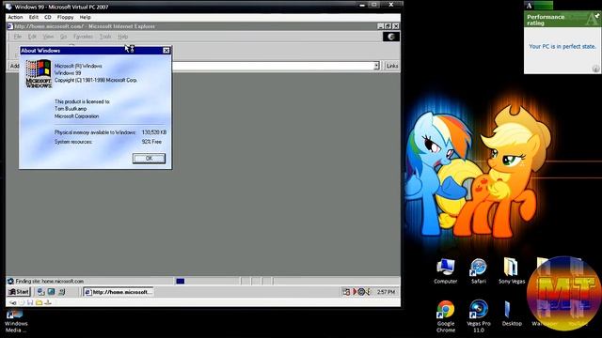Click the 'Microsoft Corporation' licensee text
This screenshot has width=602, height=338.
[76, 116]
